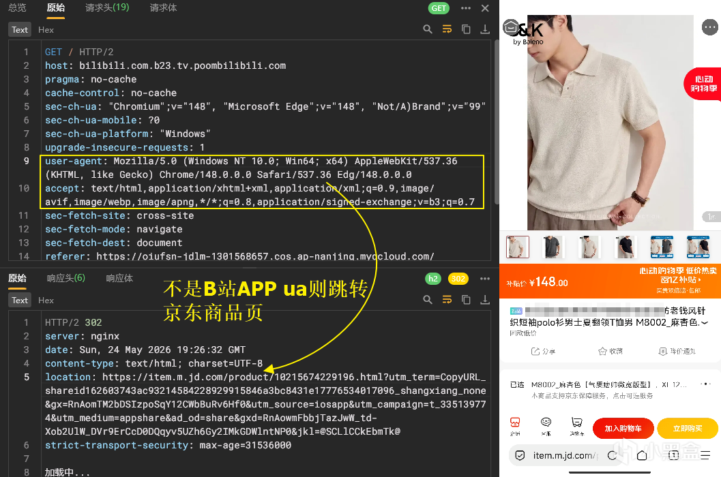Open the browser tab switcher icon

click(673, 455)
